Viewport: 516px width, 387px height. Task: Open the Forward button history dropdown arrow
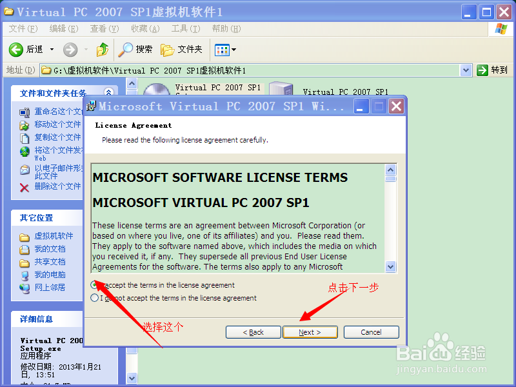click(x=86, y=50)
